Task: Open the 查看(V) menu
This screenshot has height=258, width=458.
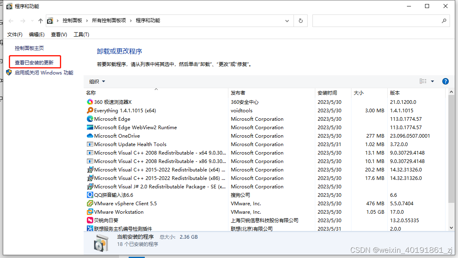Action: tap(59, 35)
